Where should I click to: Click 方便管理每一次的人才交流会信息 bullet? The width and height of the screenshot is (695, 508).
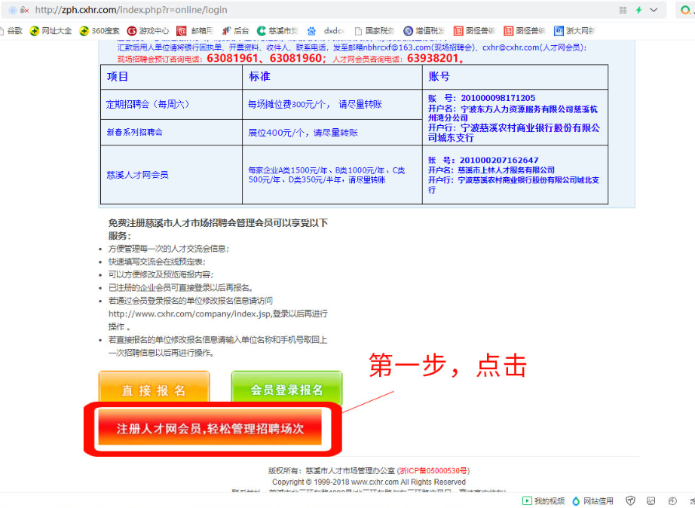coord(169,249)
